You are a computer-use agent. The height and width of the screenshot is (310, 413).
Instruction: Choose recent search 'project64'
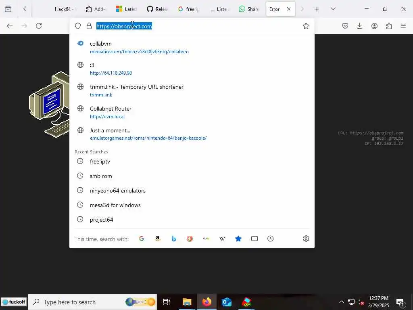click(x=192, y=219)
